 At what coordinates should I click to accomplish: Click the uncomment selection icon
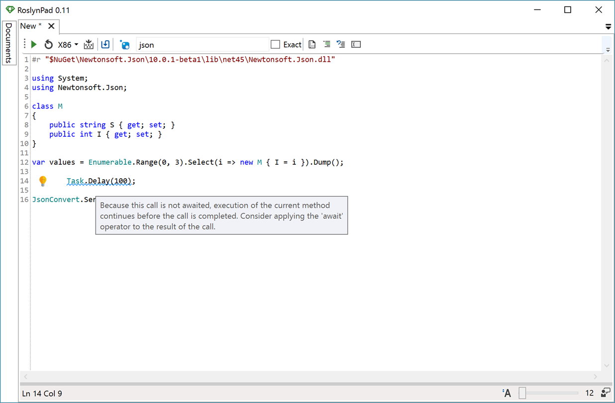(x=341, y=44)
